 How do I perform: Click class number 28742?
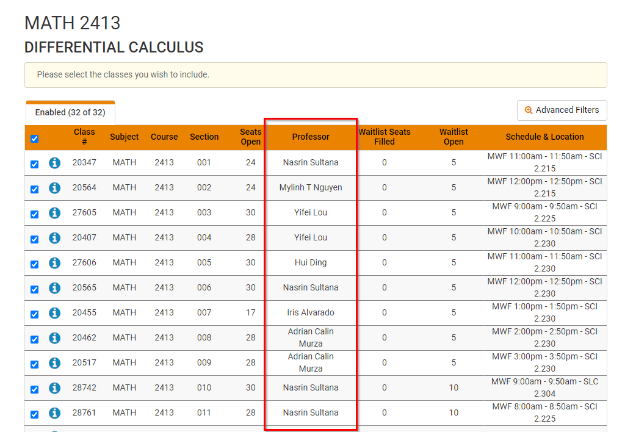point(84,387)
